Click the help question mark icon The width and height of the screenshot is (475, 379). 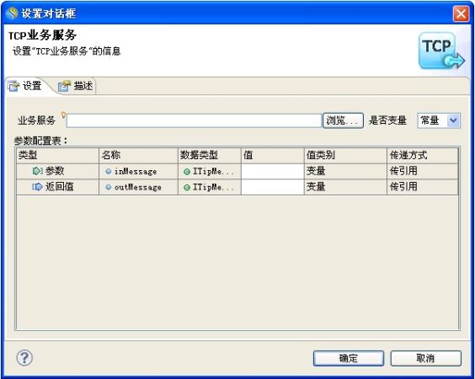24,358
